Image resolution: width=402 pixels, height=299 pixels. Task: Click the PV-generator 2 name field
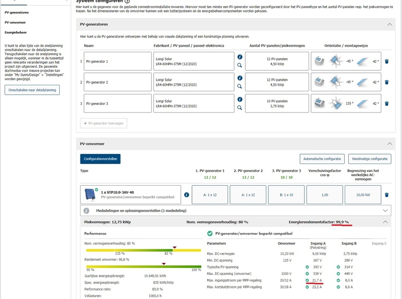117,82
